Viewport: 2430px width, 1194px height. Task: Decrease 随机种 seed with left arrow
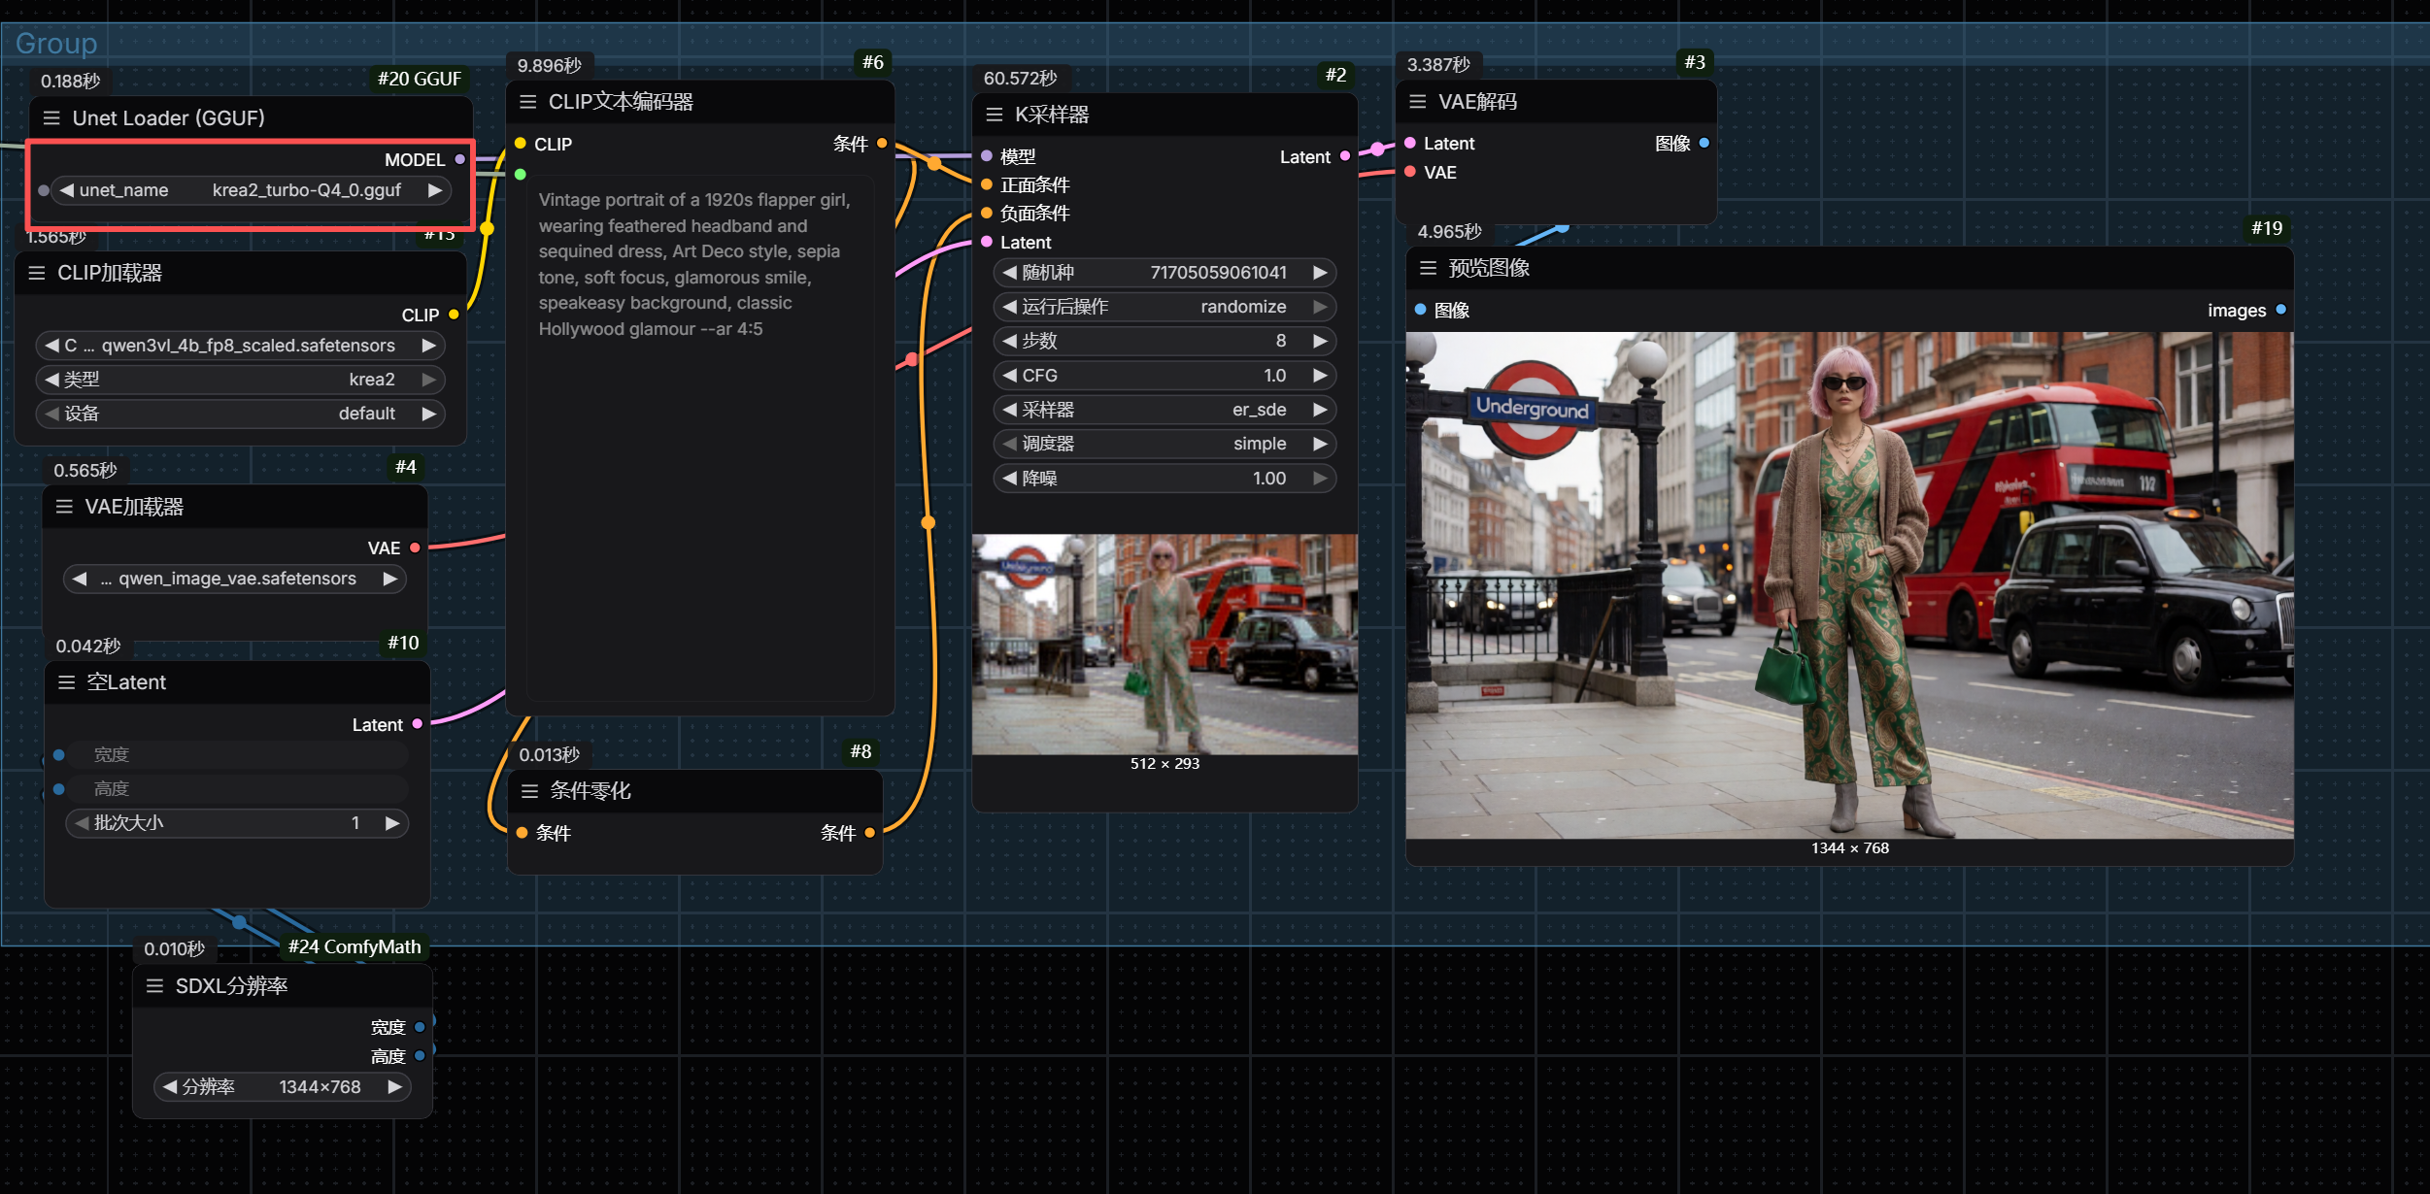(x=1010, y=273)
